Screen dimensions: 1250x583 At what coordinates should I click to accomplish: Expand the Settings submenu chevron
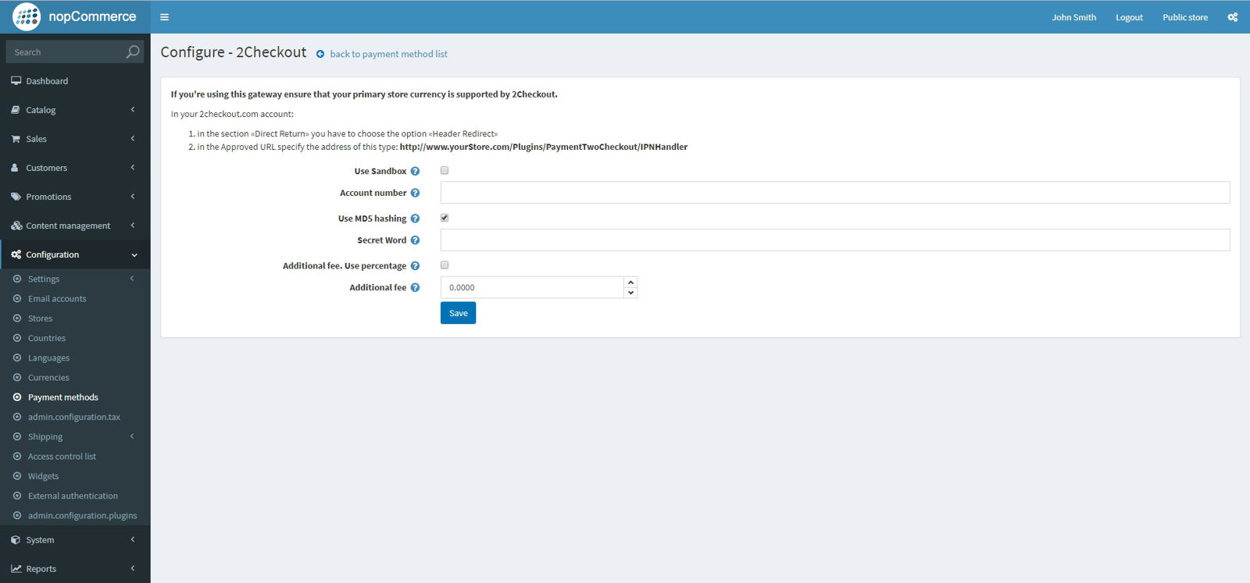pyautogui.click(x=132, y=279)
